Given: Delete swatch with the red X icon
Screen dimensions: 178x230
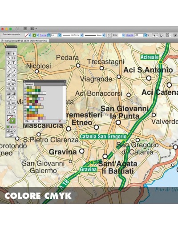Looking at the screenshot, I should 60,121.
